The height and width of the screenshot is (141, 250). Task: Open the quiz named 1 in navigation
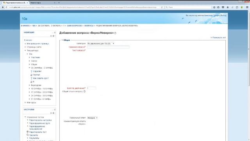(x=34, y=82)
